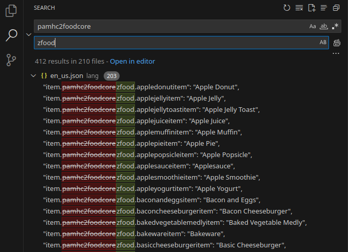Image resolution: width=348 pixels, height=252 pixels.
Task: Collapse the en_us.json results group
Action: tap(34, 75)
